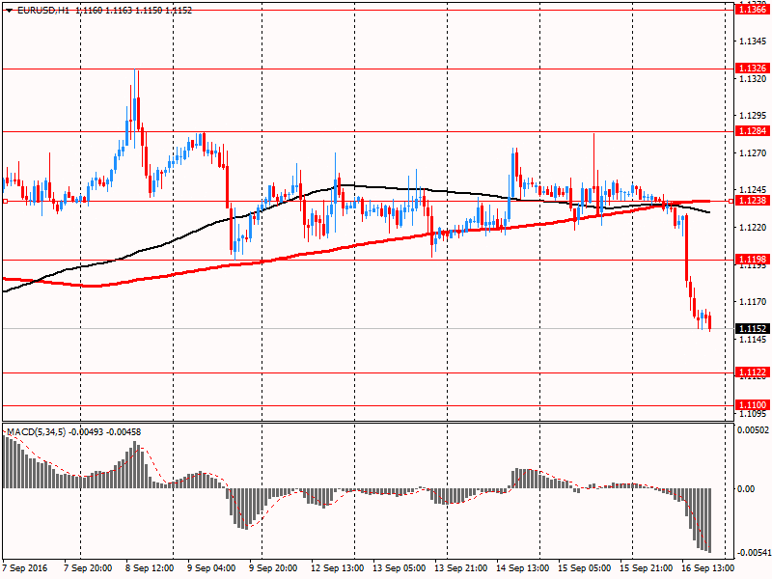
Task: Click the MACD 0.00 zero-level scale label
Action: click(x=745, y=488)
